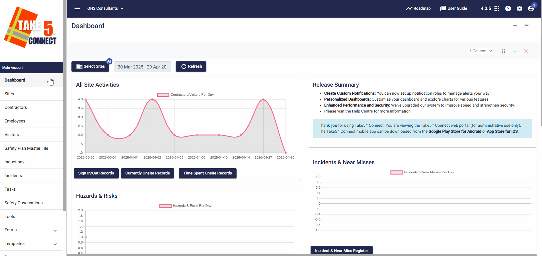
Task: Open the hamburger navigation menu
Action: [77, 9]
